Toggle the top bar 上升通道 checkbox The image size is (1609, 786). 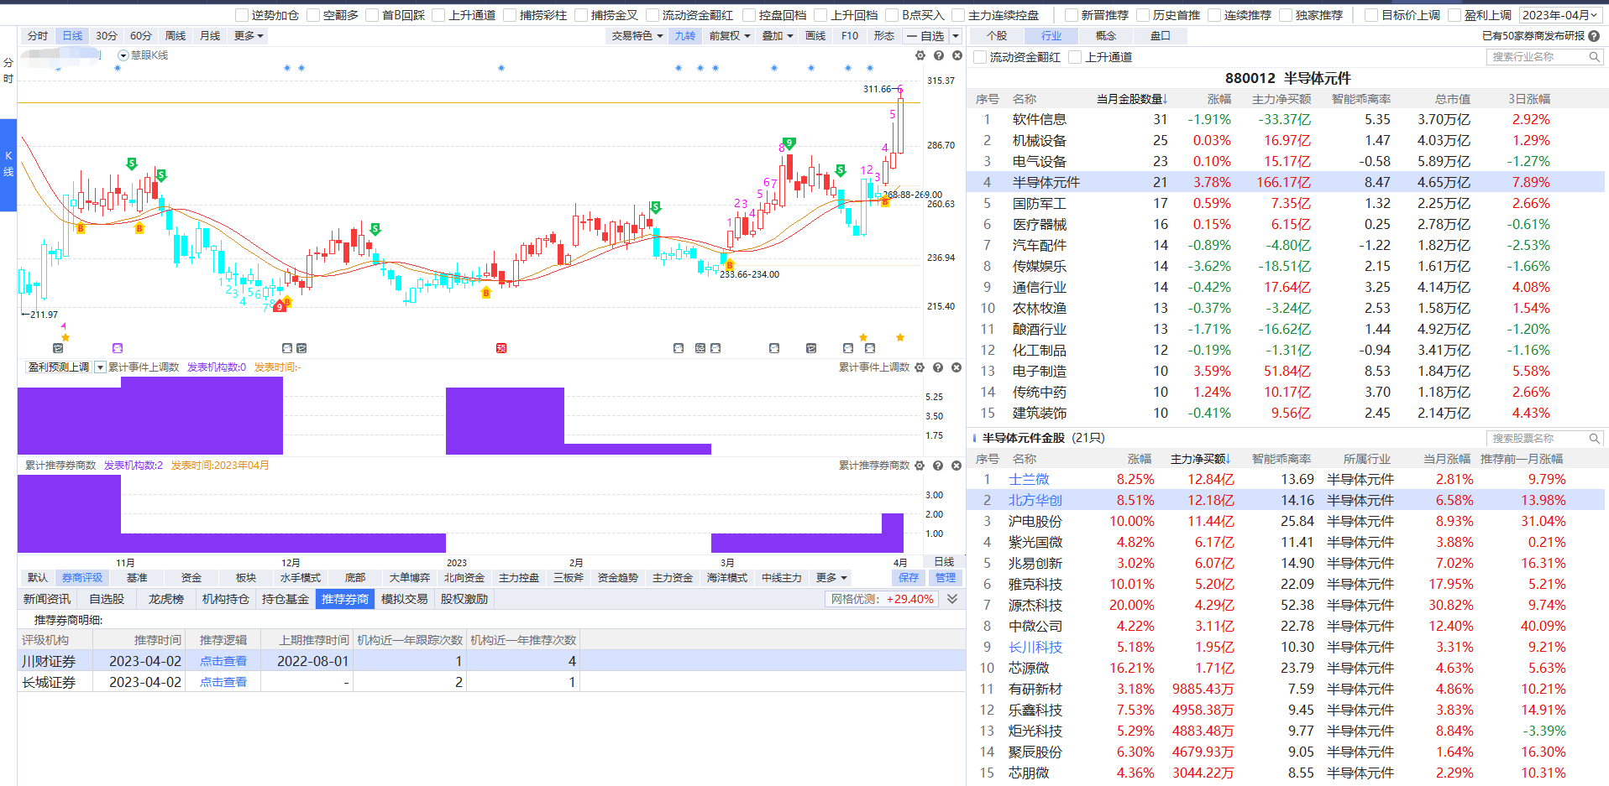pyautogui.click(x=438, y=15)
